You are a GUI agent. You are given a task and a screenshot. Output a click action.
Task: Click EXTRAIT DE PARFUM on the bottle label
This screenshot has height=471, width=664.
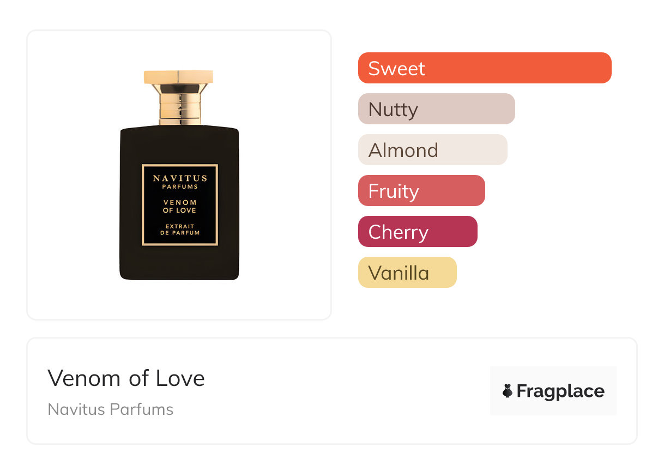(179, 229)
